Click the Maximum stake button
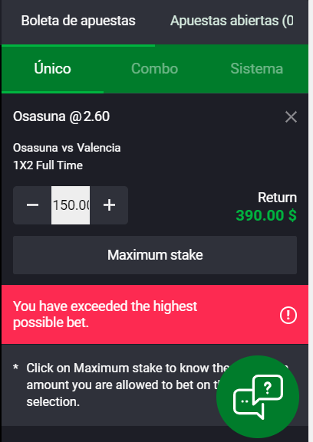The height and width of the screenshot is (442, 313). pos(155,255)
